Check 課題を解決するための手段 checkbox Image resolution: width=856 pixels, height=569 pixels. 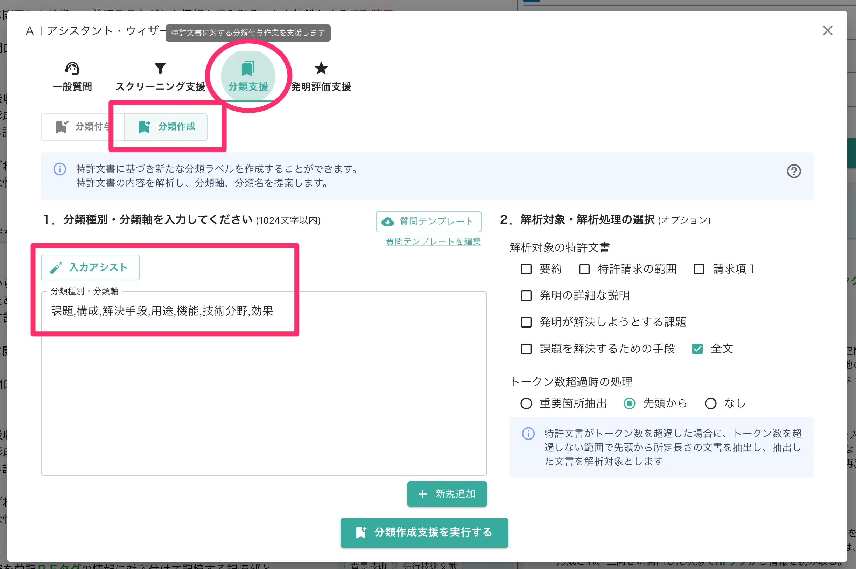pos(526,349)
